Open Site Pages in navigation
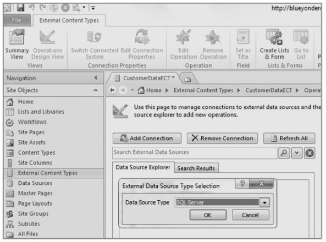The image size is (326, 242). click(x=54, y=133)
